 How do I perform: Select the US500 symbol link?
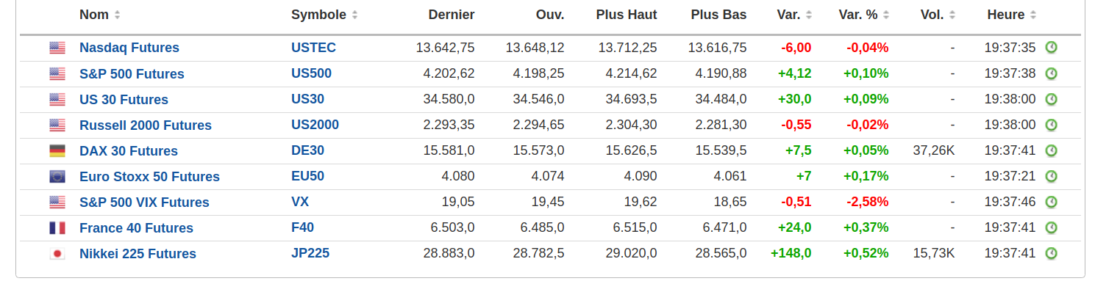pos(311,73)
